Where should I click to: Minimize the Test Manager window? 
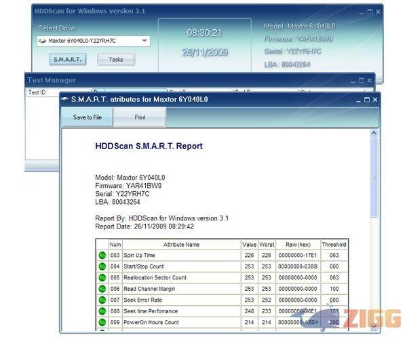click(x=353, y=81)
